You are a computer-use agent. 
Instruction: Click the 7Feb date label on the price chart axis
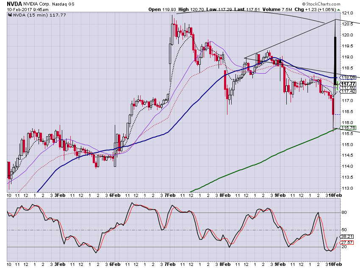170,195
